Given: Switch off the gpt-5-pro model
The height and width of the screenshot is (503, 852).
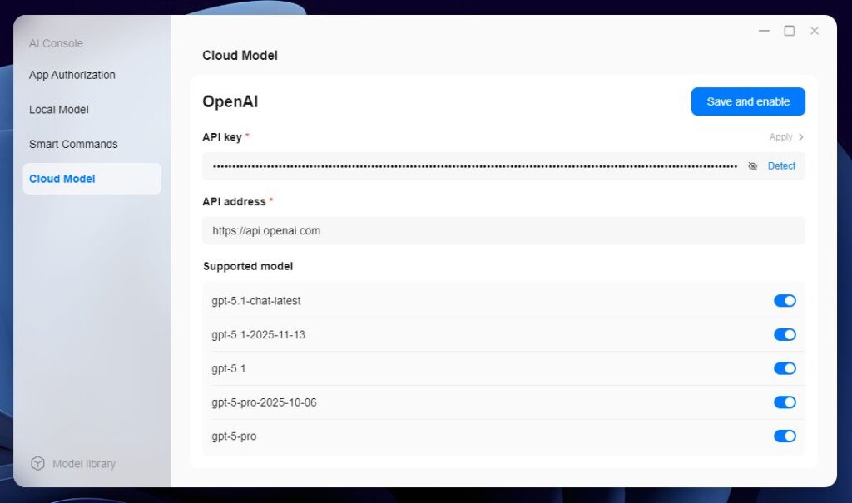Looking at the screenshot, I should (785, 436).
